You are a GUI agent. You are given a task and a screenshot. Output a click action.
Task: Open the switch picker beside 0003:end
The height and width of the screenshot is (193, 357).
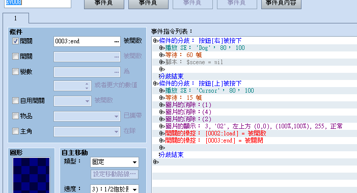117,41
